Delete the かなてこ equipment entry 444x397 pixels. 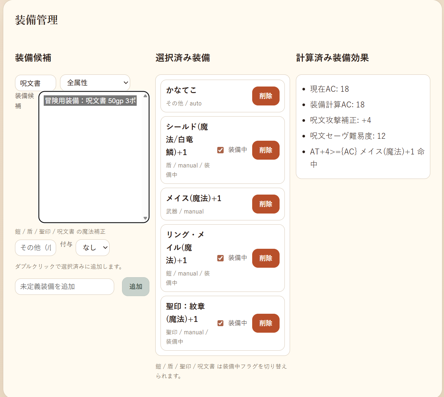point(266,96)
